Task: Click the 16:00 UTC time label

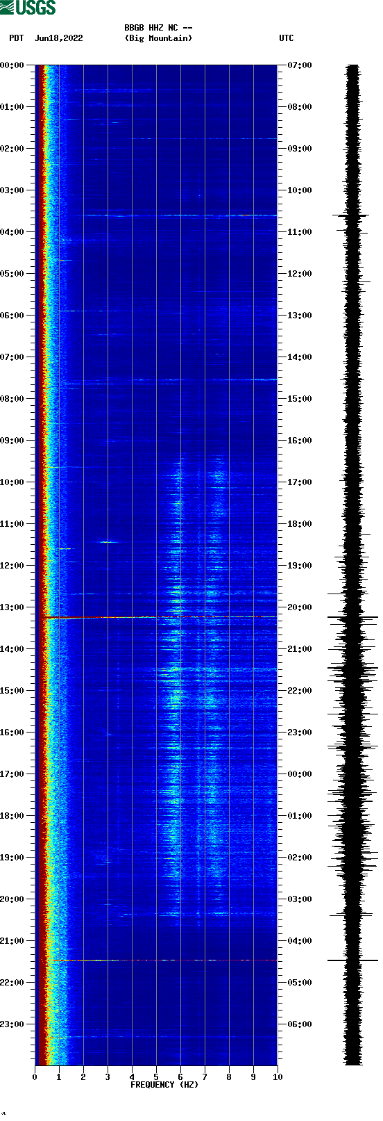Action: pyautogui.click(x=300, y=441)
